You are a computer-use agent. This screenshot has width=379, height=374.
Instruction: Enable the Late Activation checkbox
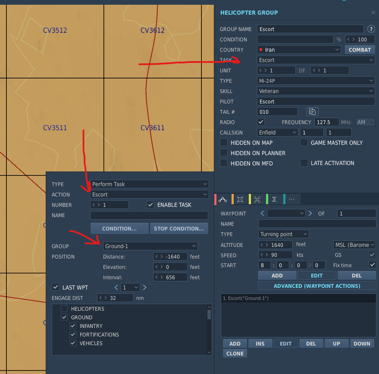tap(304, 163)
